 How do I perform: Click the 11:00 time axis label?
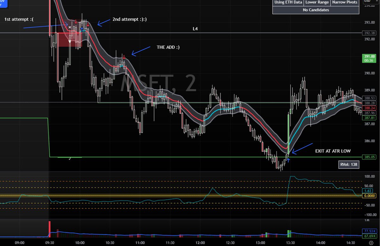coord(140,242)
